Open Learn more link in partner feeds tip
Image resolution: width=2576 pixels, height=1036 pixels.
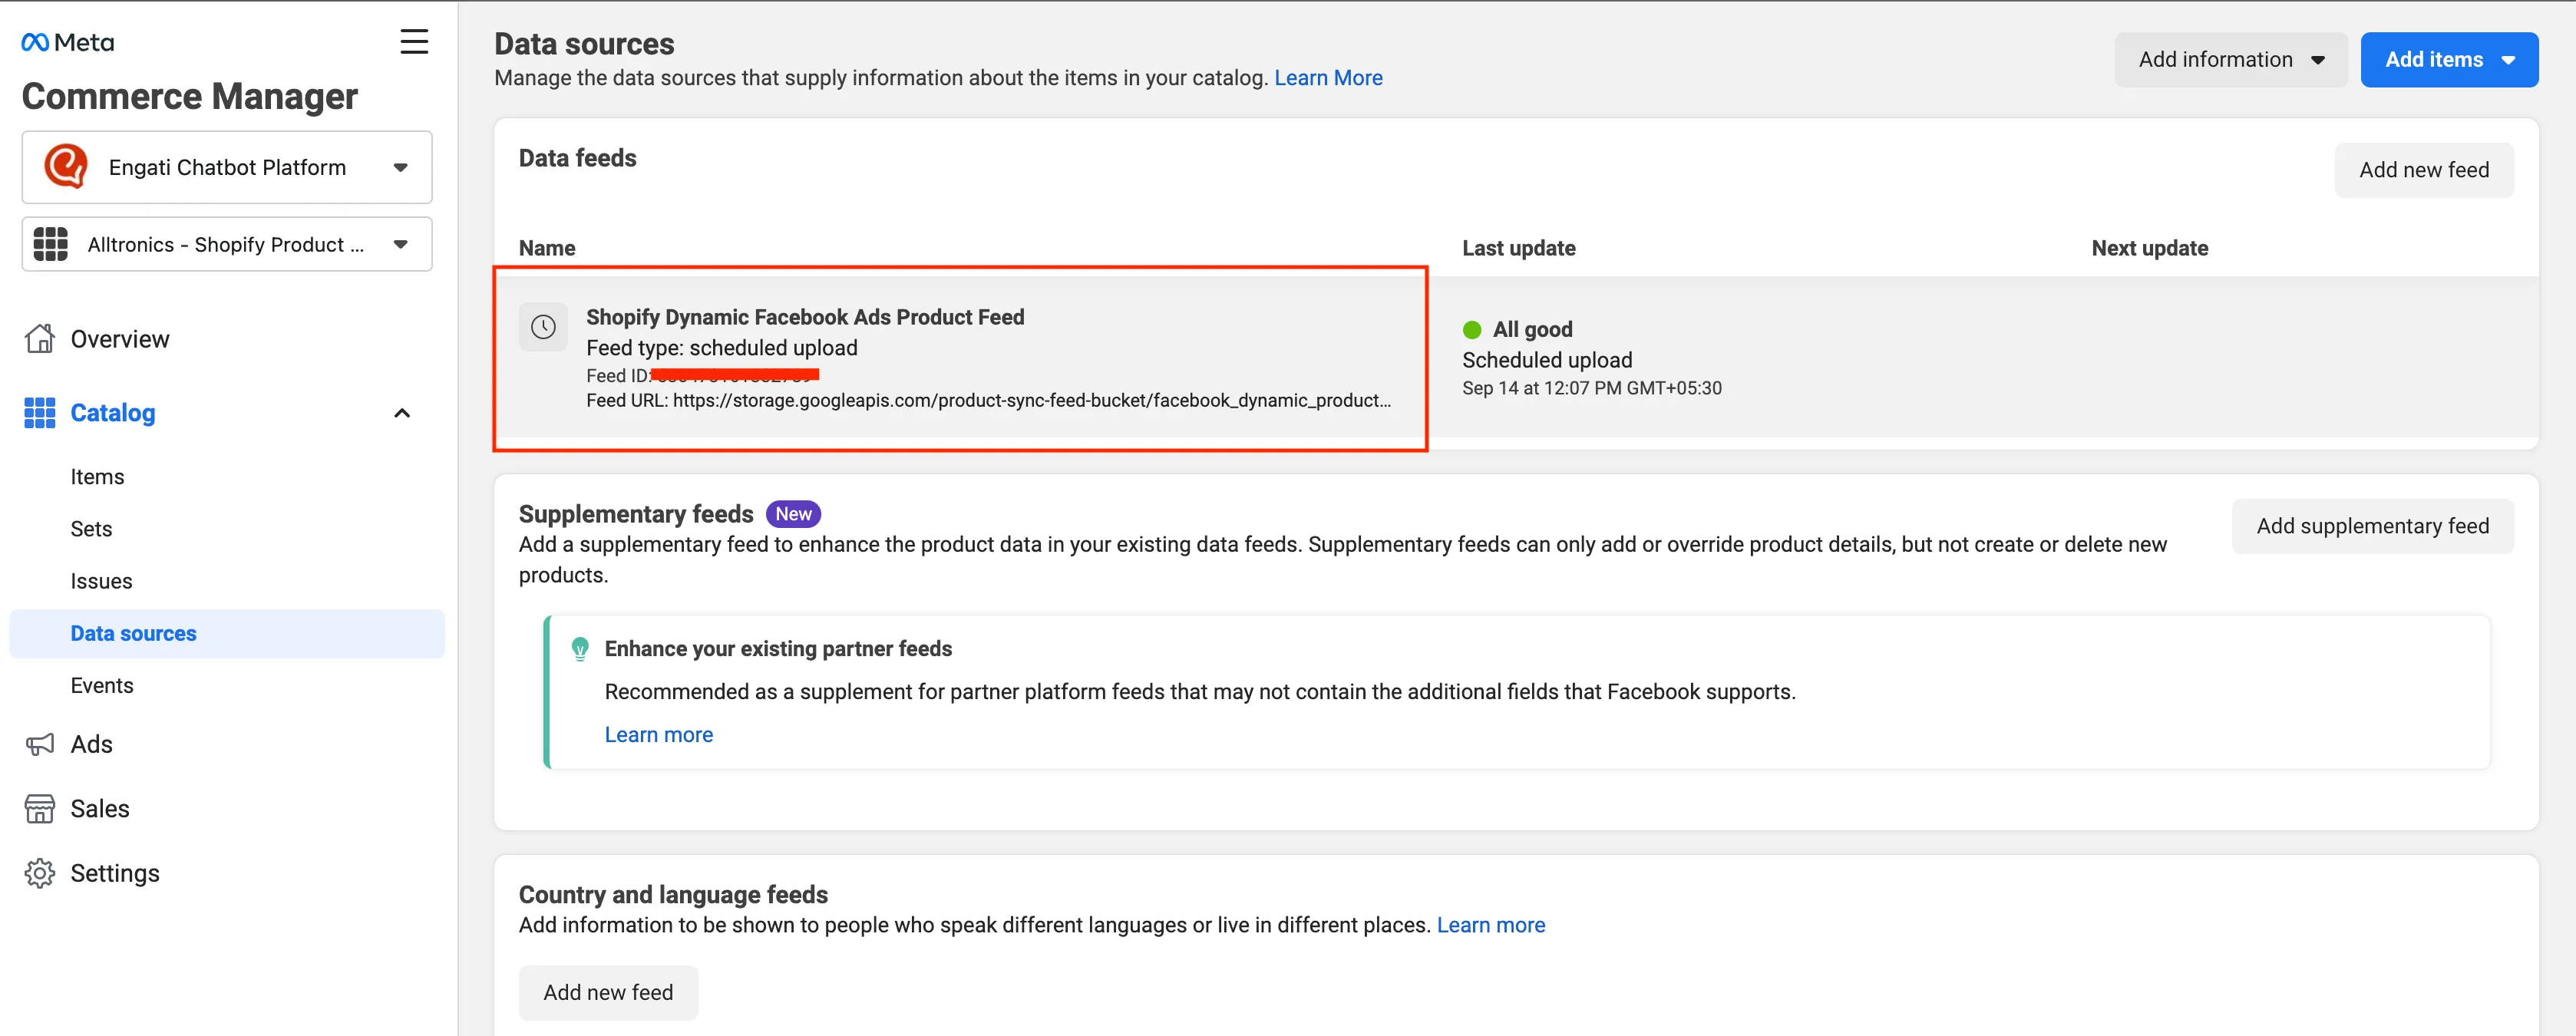658,735
